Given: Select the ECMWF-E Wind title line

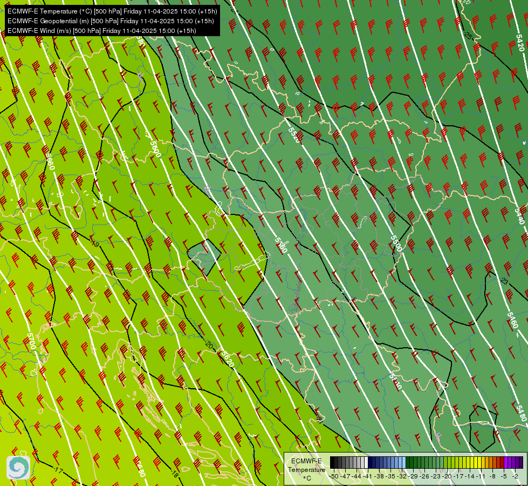Looking at the screenshot, I should [102, 31].
